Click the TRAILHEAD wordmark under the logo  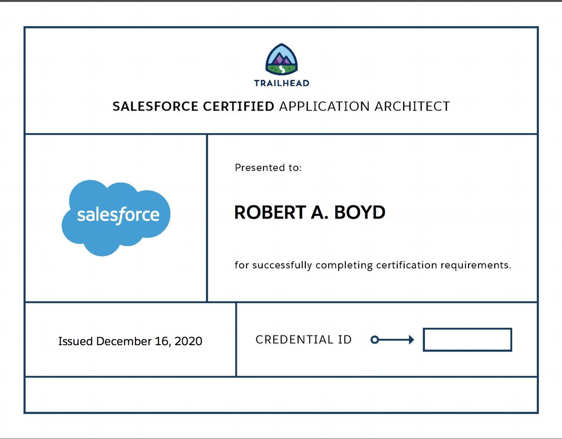[x=281, y=83]
